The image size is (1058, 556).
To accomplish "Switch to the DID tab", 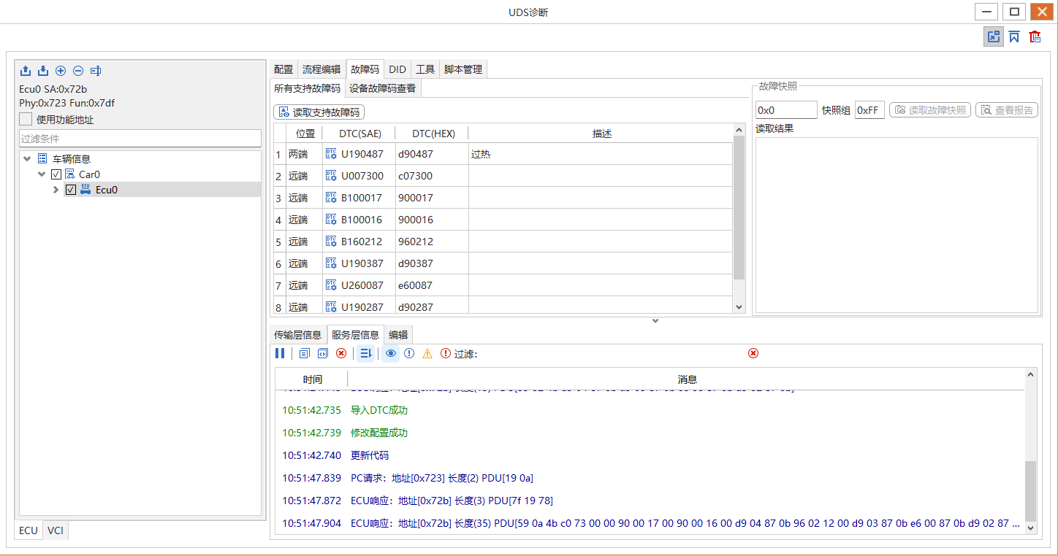I will (397, 69).
